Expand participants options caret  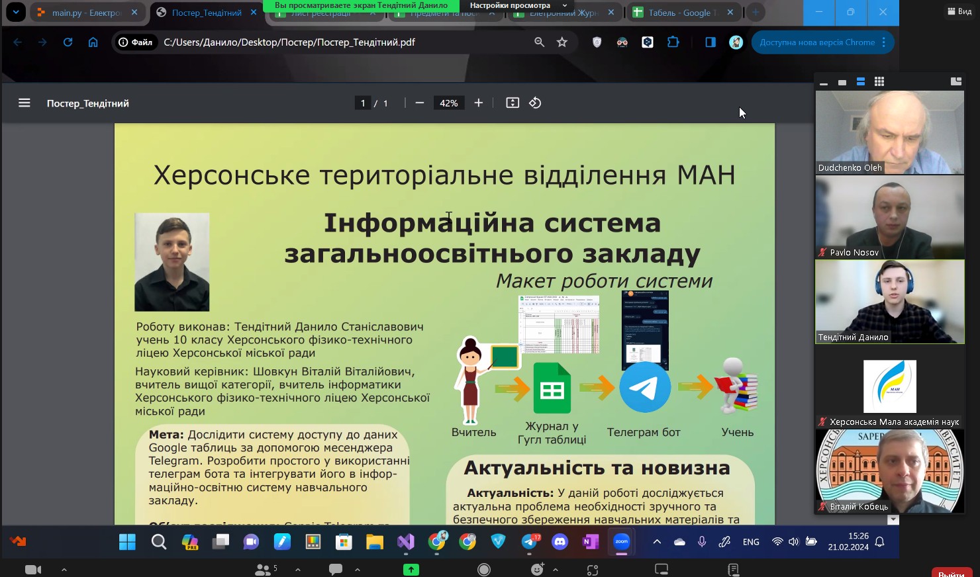(298, 569)
